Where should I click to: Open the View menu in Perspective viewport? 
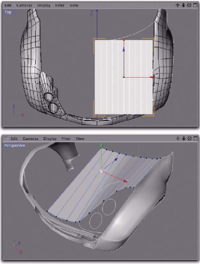[x=80, y=139]
